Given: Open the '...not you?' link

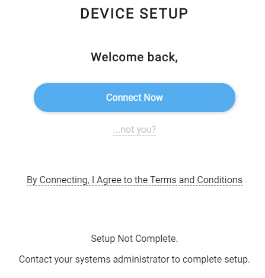Looking at the screenshot, I should 135,130.
